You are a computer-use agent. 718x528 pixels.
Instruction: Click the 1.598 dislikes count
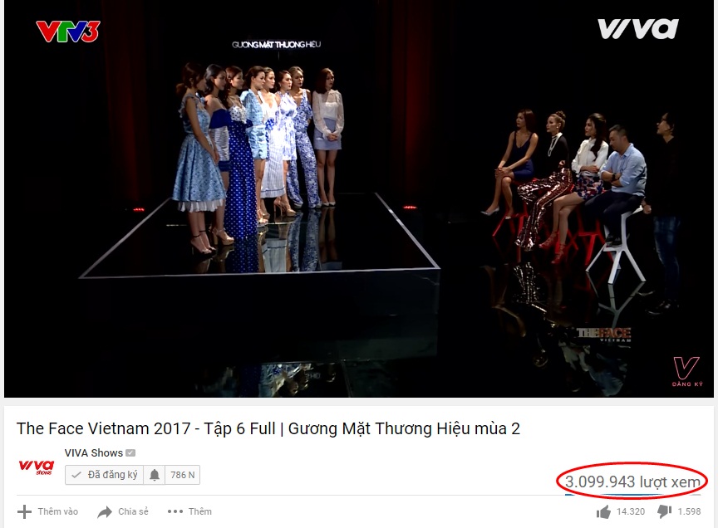tap(689, 511)
